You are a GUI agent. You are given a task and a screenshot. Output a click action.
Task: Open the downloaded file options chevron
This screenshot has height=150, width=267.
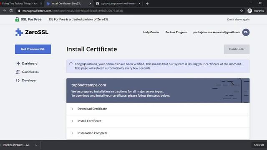click(36, 145)
